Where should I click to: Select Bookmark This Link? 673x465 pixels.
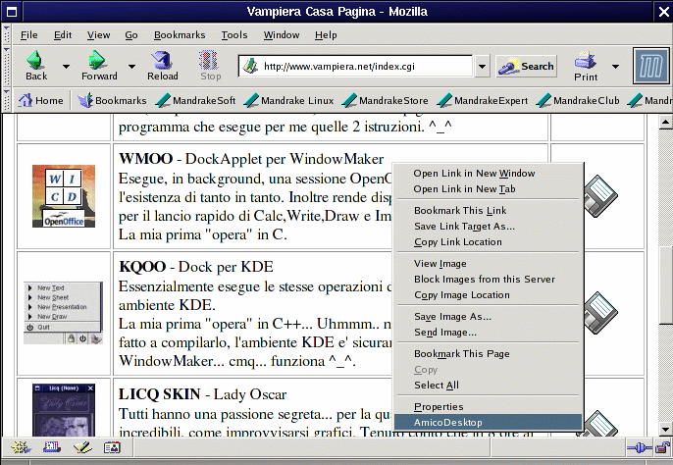488,210
